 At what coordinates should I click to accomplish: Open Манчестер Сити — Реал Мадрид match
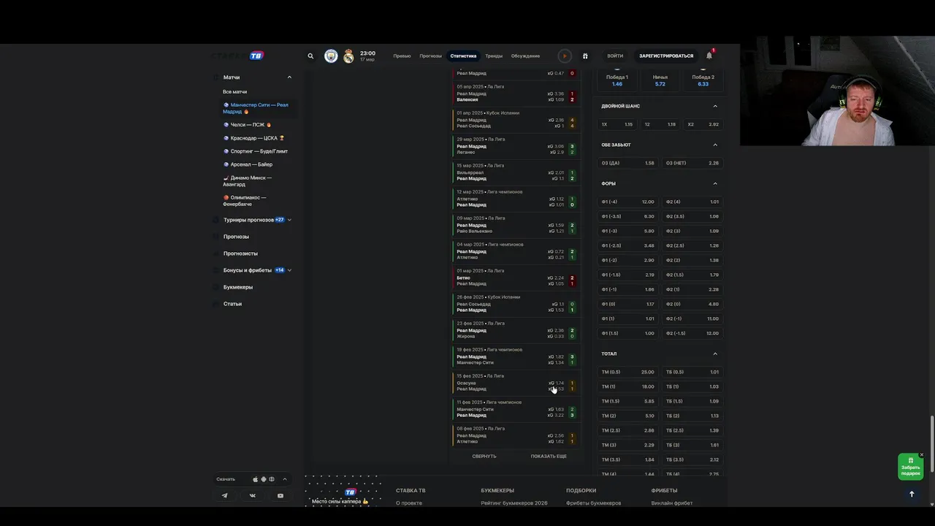256,108
